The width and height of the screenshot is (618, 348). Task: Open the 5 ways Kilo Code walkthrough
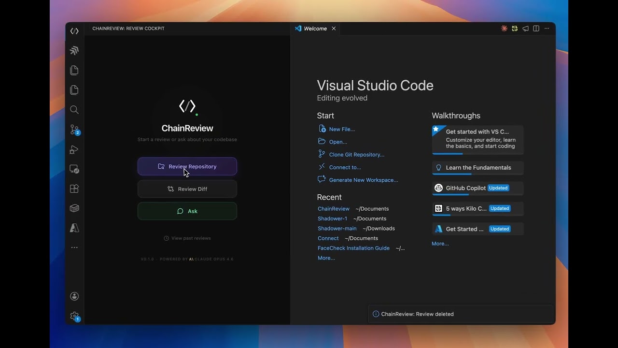pyautogui.click(x=478, y=208)
